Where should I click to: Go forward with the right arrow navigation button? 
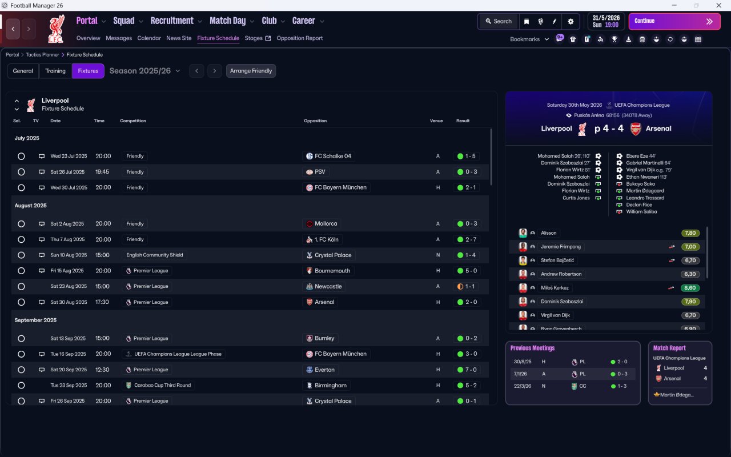click(x=29, y=29)
